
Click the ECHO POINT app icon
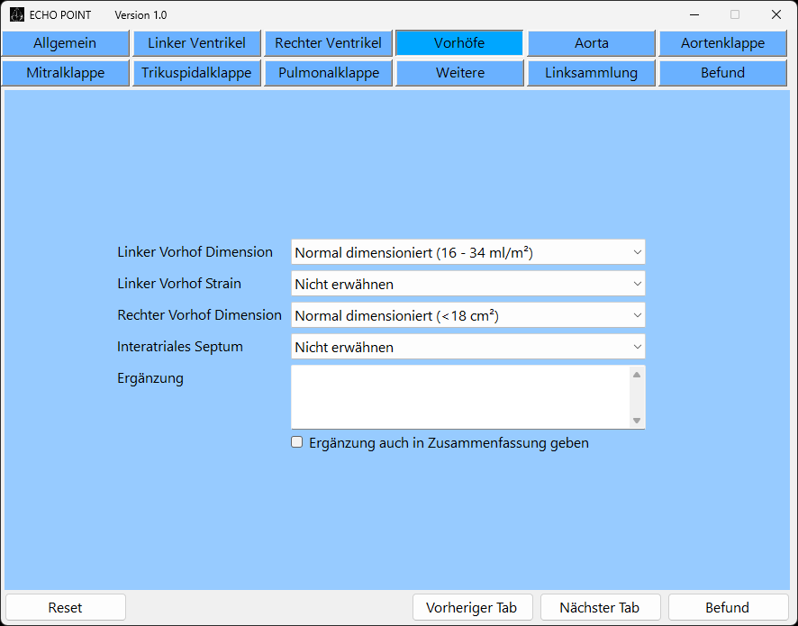[16, 14]
